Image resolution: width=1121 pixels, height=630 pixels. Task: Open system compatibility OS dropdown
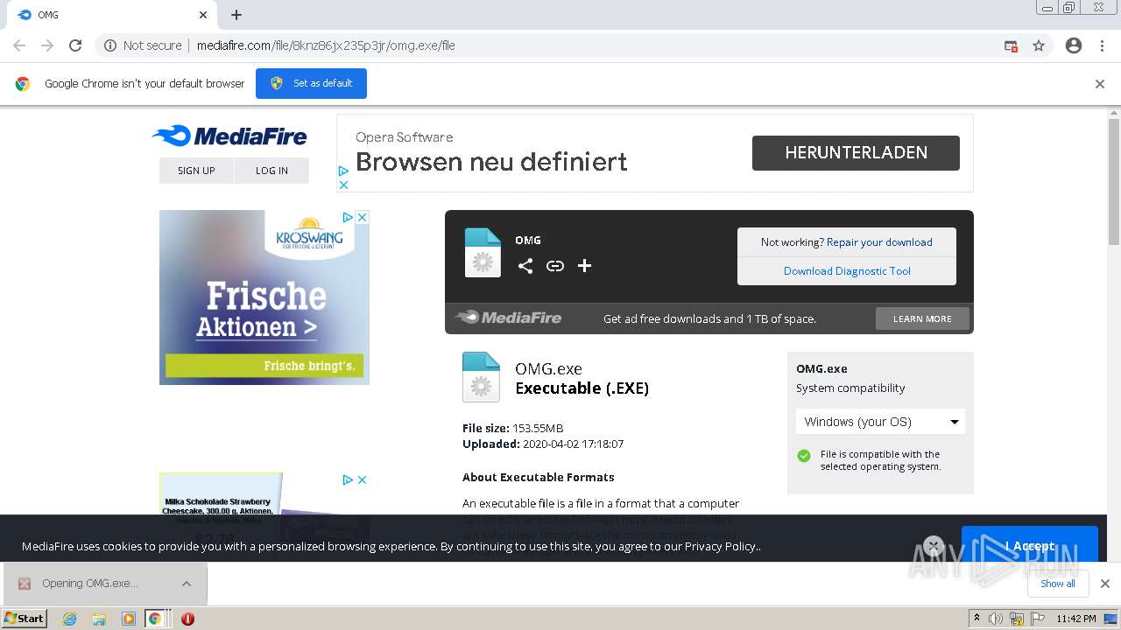pyautogui.click(x=880, y=422)
